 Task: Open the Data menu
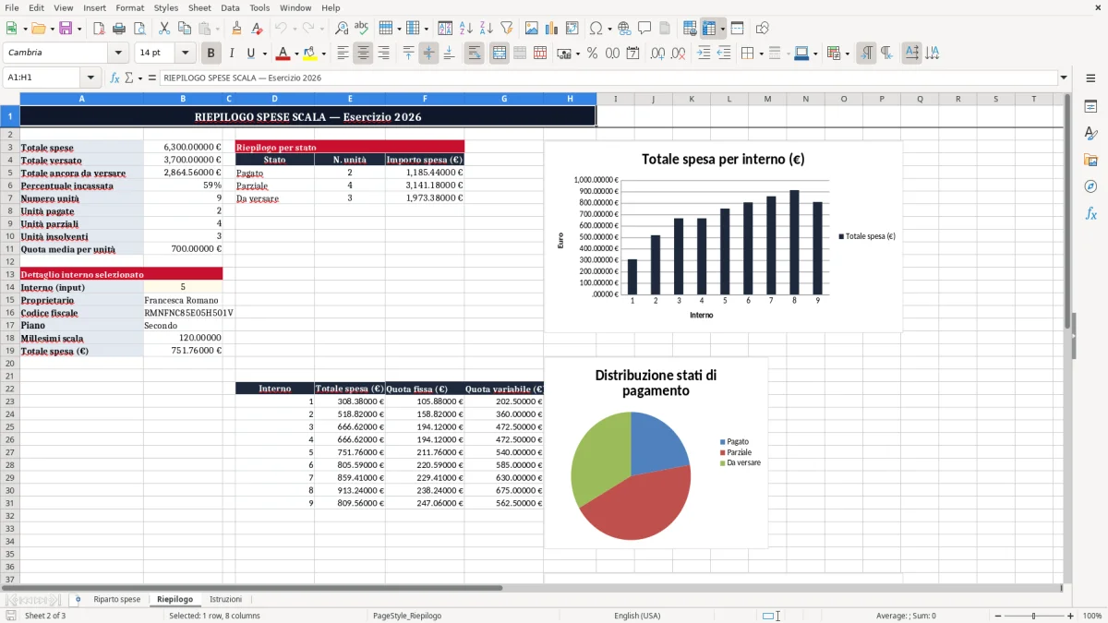[230, 7]
